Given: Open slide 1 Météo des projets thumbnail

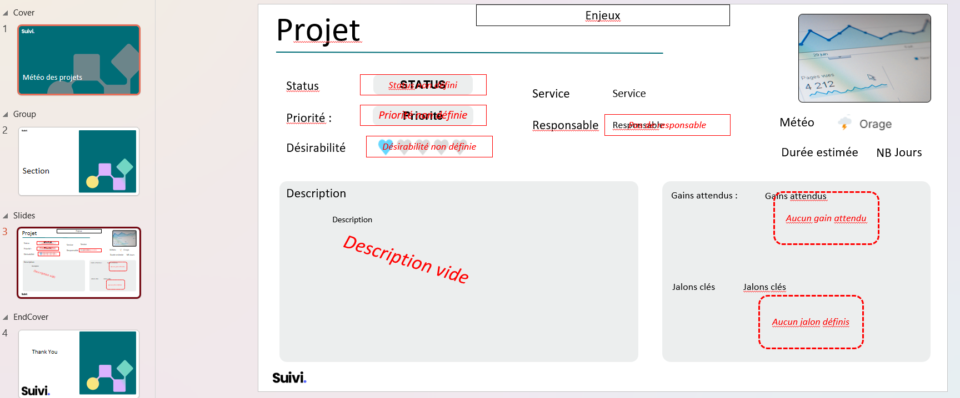Looking at the screenshot, I should (79, 60).
